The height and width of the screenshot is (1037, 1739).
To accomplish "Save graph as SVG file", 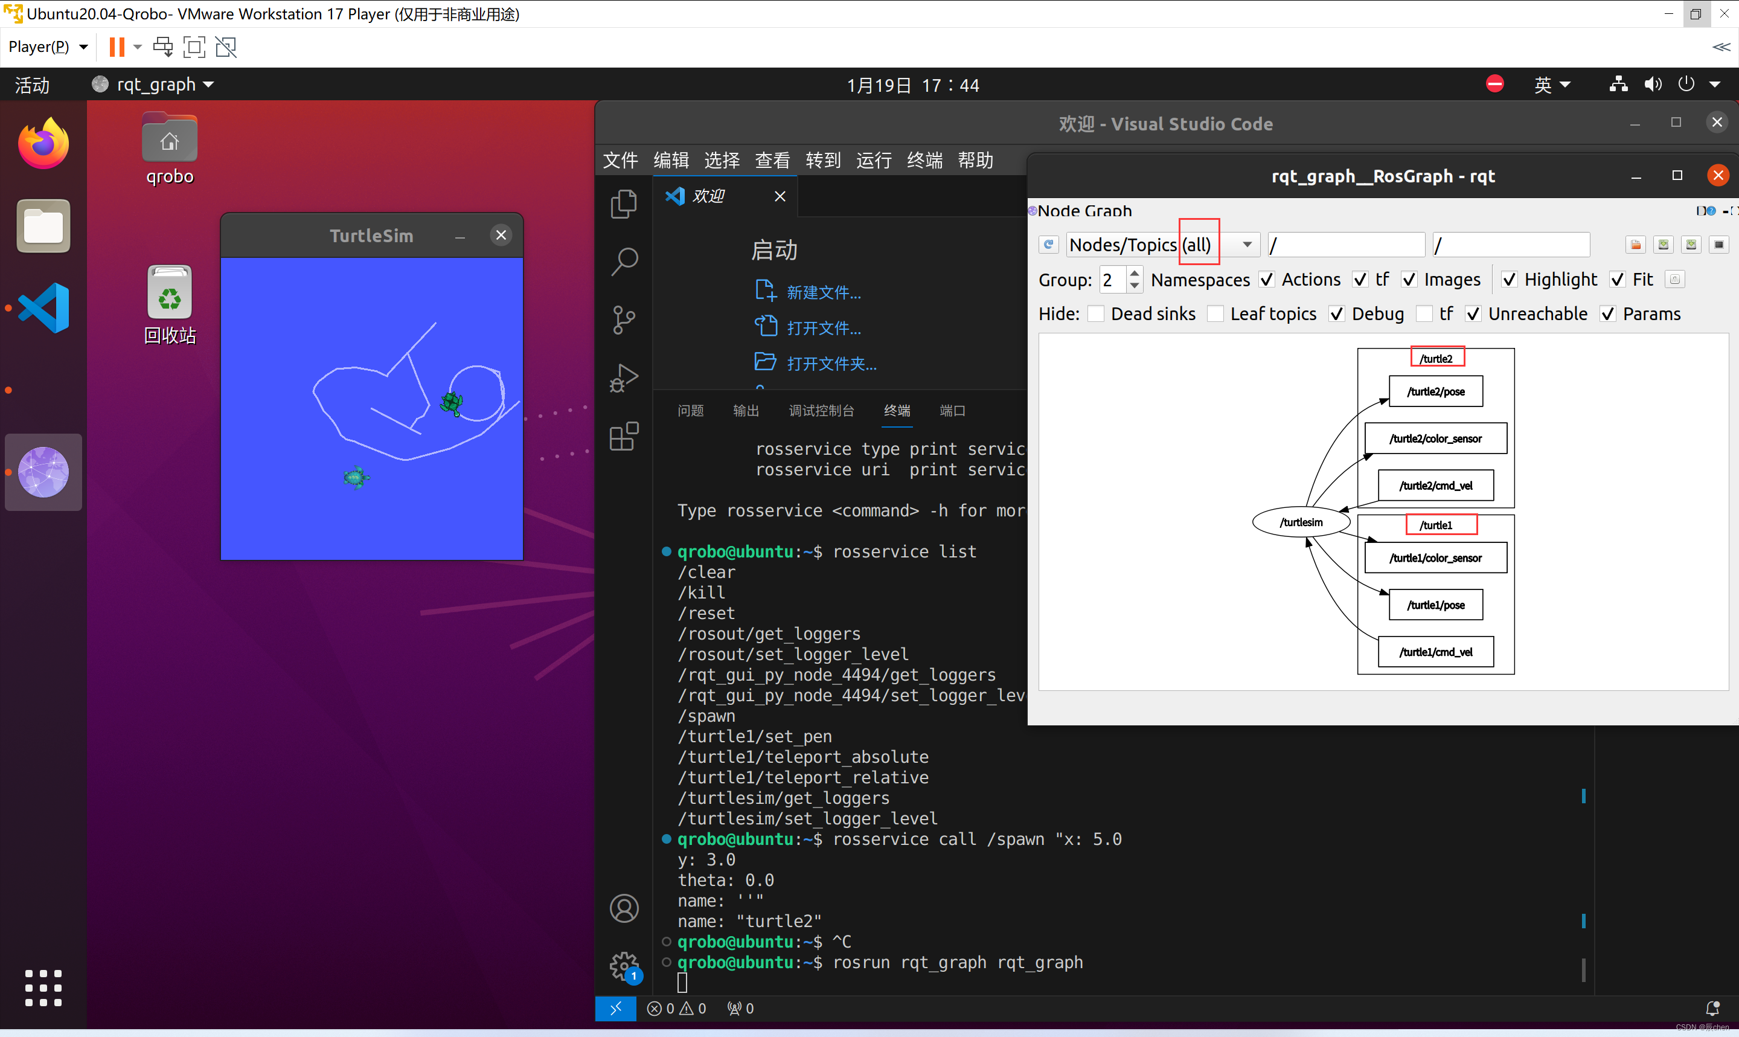I will tap(1691, 245).
